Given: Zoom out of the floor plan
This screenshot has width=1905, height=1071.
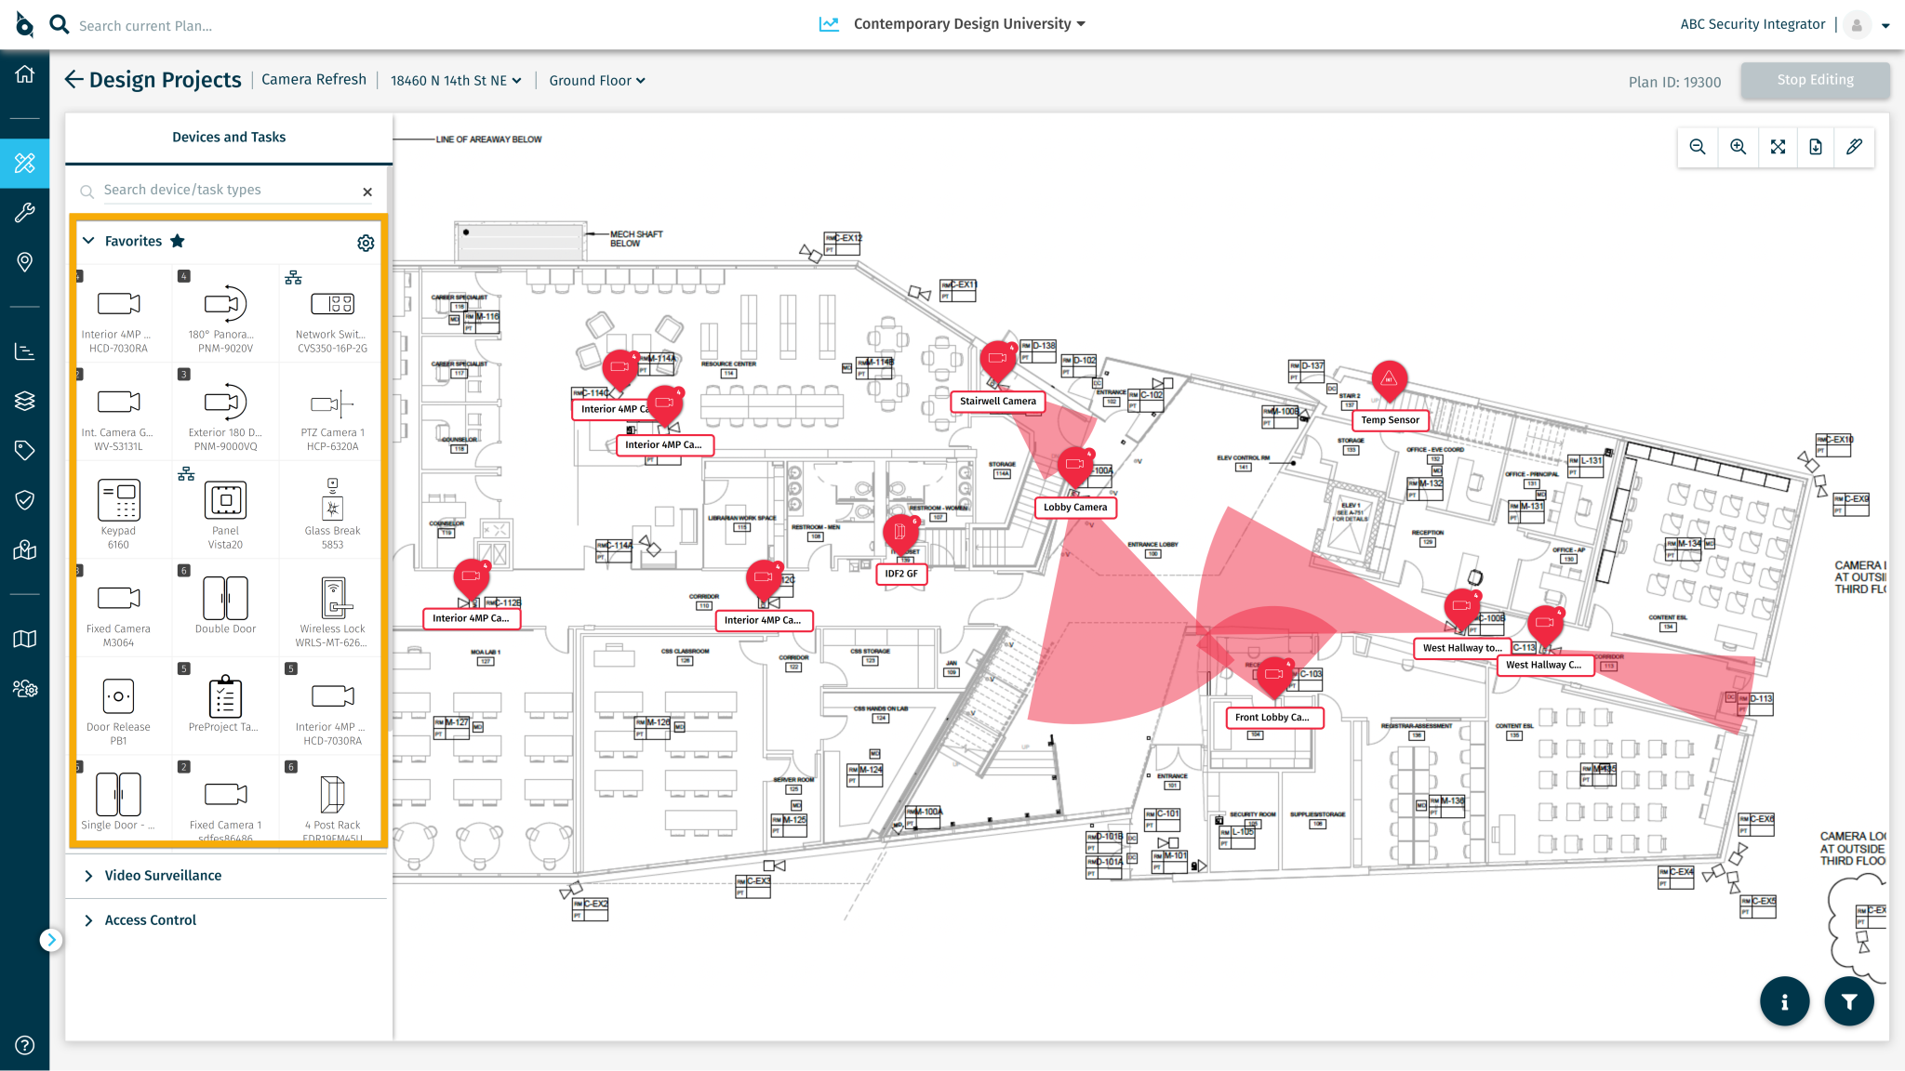Looking at the screenshot, I should pos(1698,147).
